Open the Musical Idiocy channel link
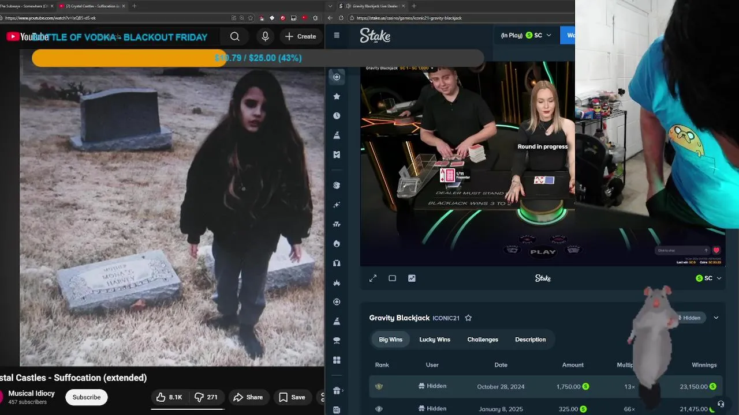 (x=32, y=394)
